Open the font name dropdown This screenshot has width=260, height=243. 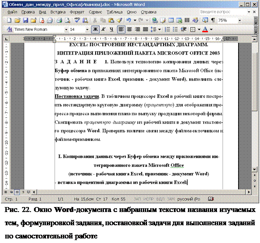click(66, 30)
